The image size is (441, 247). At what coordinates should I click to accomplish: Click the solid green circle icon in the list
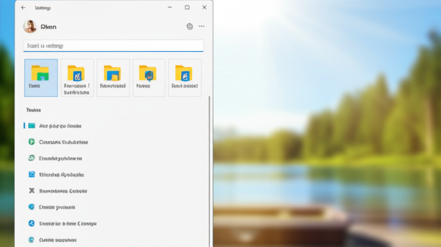click(x=31, y=142)
